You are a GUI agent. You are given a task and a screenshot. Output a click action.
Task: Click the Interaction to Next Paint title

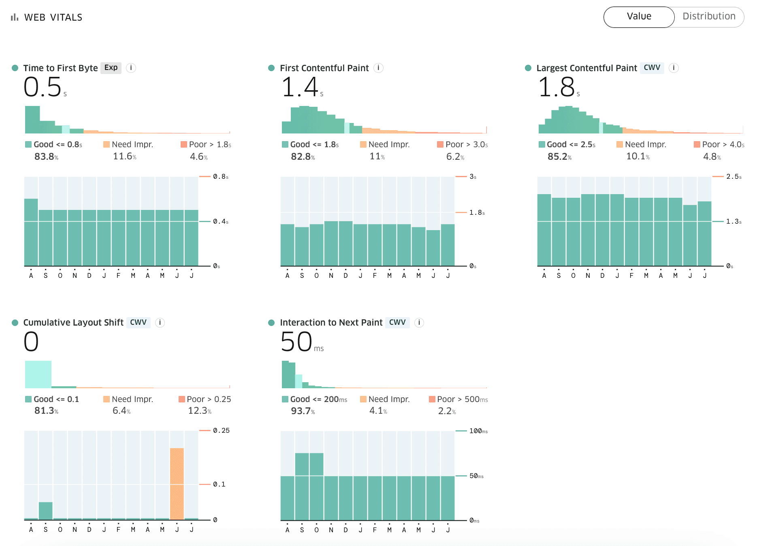[x=331, y=323]
